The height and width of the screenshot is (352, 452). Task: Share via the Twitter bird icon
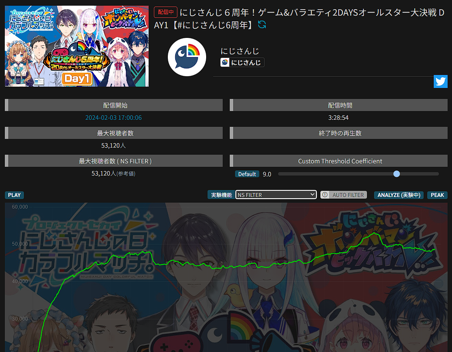[x=441, y=81]
